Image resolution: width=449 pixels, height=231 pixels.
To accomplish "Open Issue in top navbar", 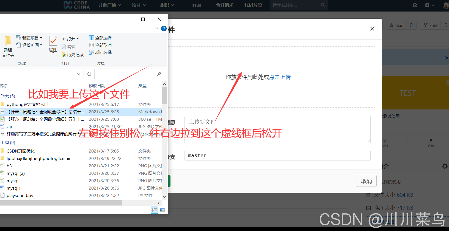I will [196, 5].
